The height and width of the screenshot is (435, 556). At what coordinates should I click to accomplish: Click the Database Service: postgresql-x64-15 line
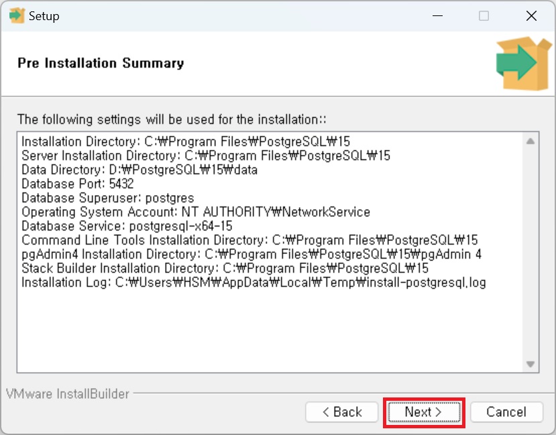(x=127, y=226)
